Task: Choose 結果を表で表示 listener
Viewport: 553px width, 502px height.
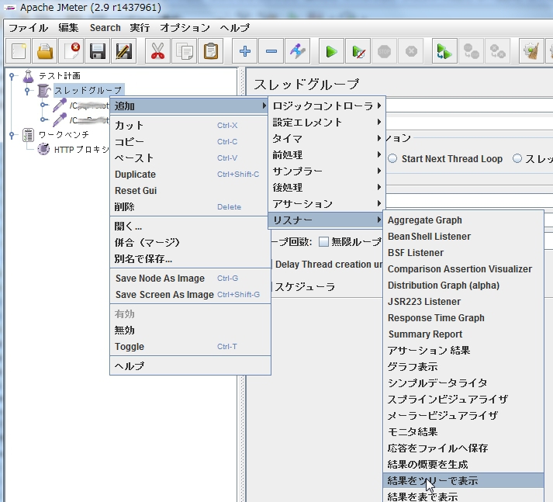Action: pyautogui.click(x=464, y=496)
